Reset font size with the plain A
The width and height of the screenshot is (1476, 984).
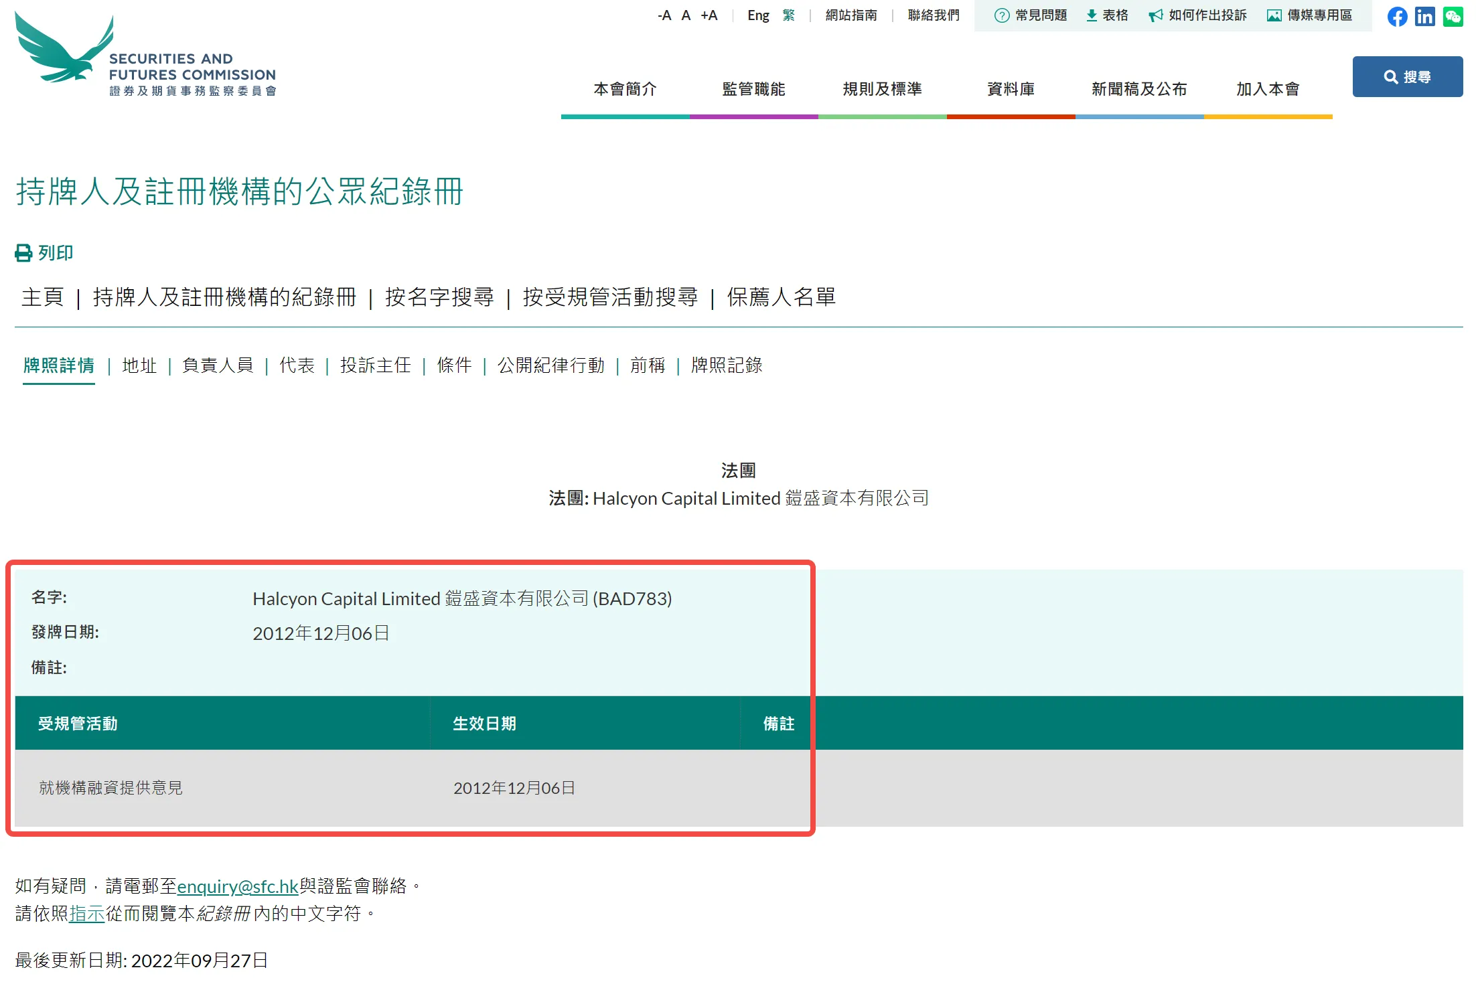pos(686,15)
